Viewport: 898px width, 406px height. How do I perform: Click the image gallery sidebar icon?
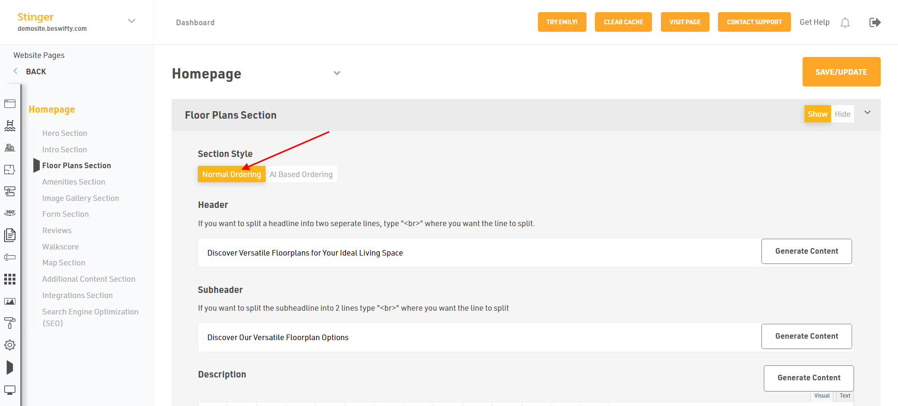pos(10,301)
